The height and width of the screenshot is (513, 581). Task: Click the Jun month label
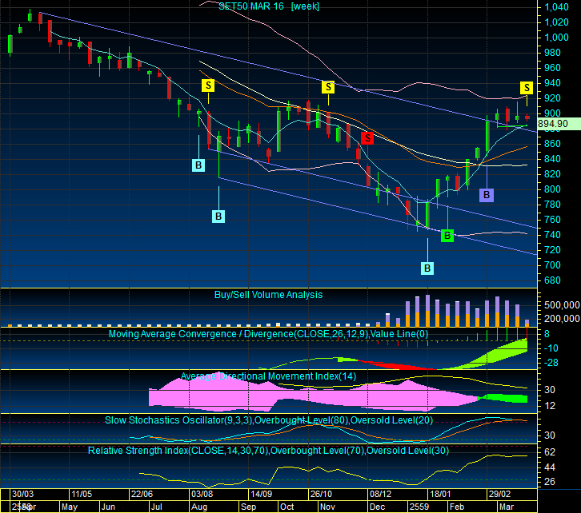pyautogui.click(x=108, y=507)
